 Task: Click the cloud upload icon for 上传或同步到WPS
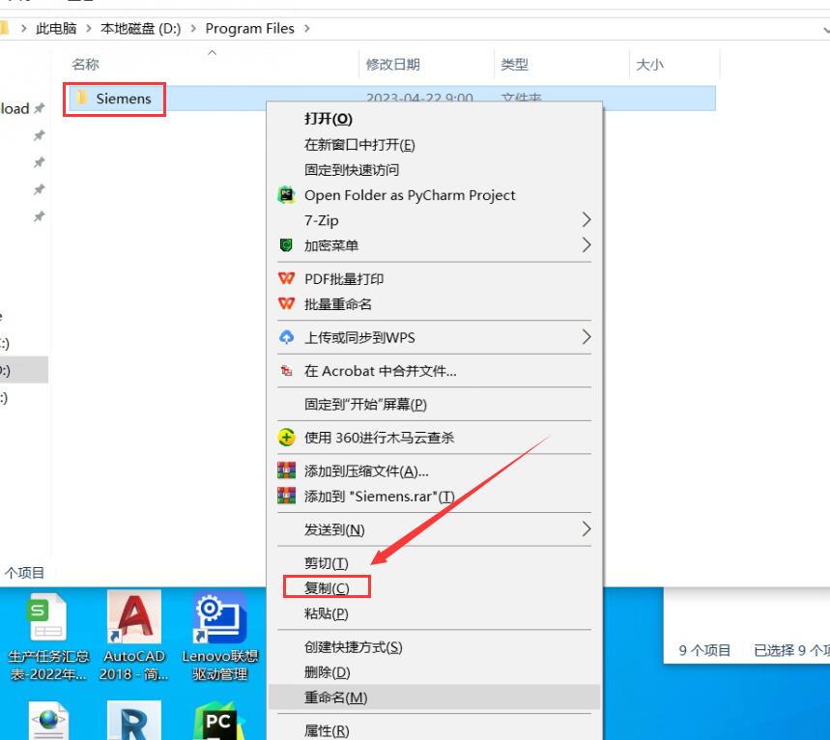click(286, 337)
